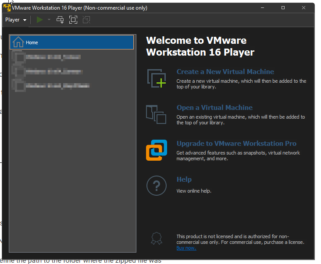Image resolution: width=321 pixels, height=264 pixels.
Task: Click Send Ctrl+Alt+Del toolbar icon
Action: pos(60,20)
